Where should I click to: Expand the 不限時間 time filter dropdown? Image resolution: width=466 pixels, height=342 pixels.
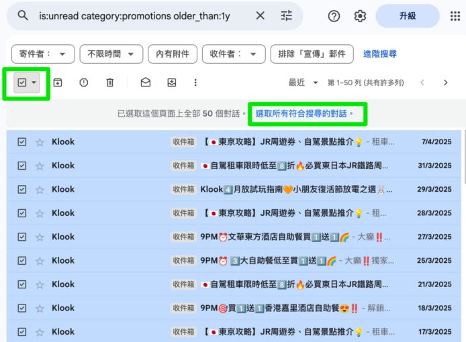click(111, 54)
